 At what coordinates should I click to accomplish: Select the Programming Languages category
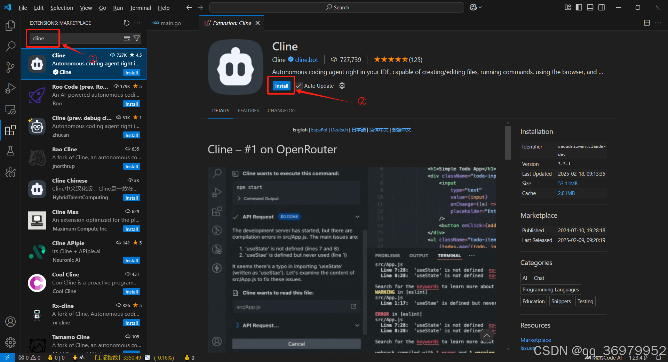click(550, 289)
